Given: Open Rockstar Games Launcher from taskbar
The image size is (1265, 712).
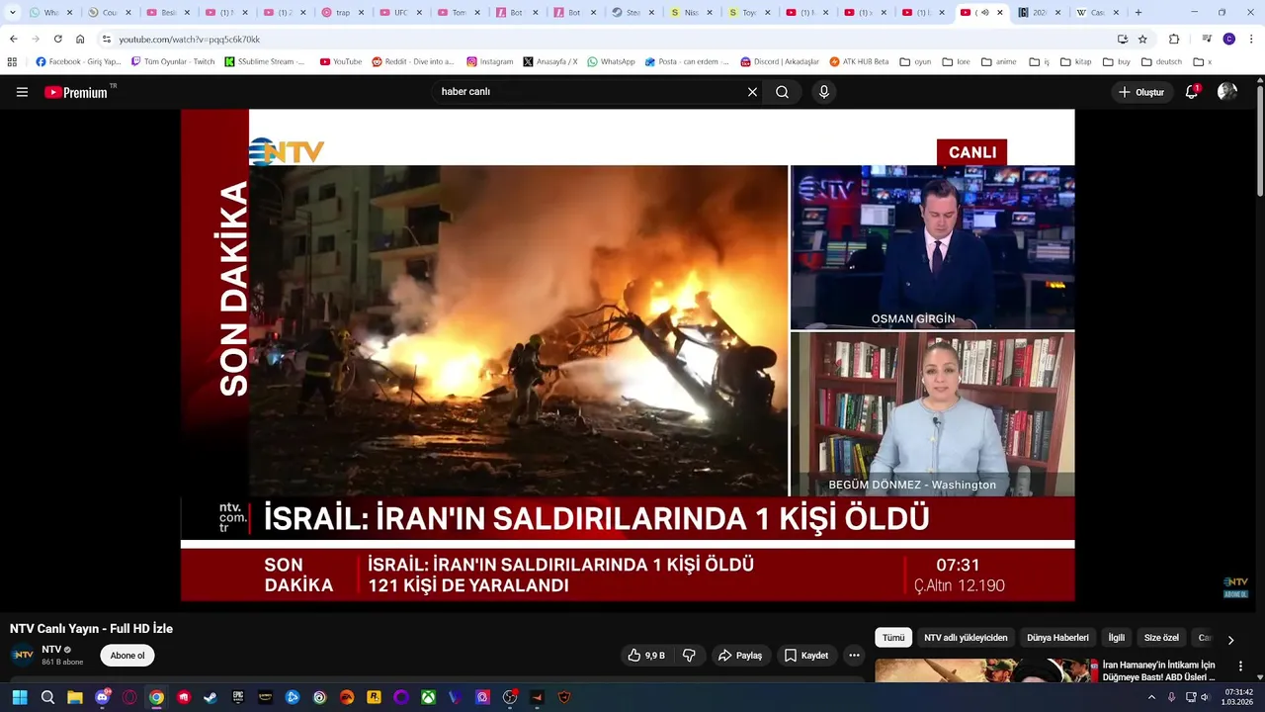Looking at the screenshot, I should point(374,697).
